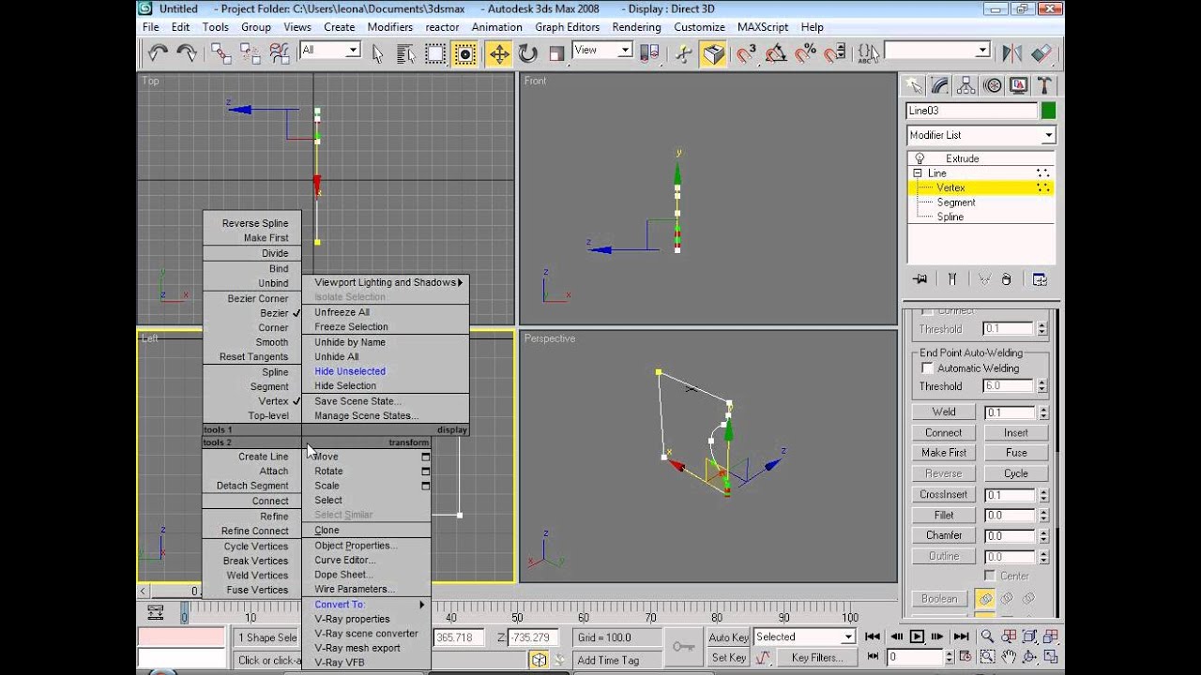Open the Select by Name list icon
The height and width of the screenshot is (675, 1201).
click(406, 53)
